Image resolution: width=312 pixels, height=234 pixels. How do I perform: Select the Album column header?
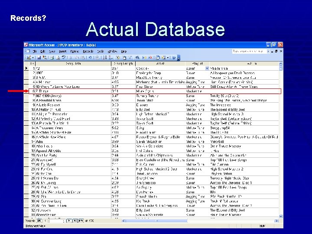click(244, 64)
